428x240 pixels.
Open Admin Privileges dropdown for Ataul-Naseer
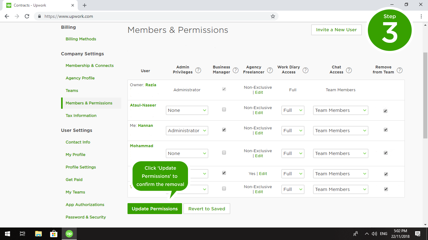(x=187, y=110)
